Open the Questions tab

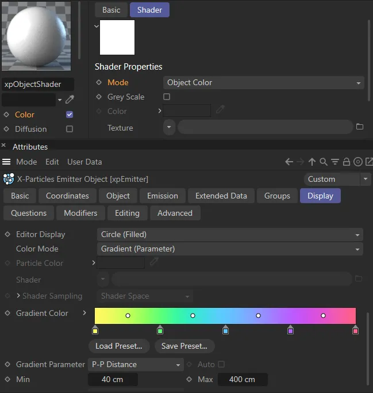click(29, 213)
